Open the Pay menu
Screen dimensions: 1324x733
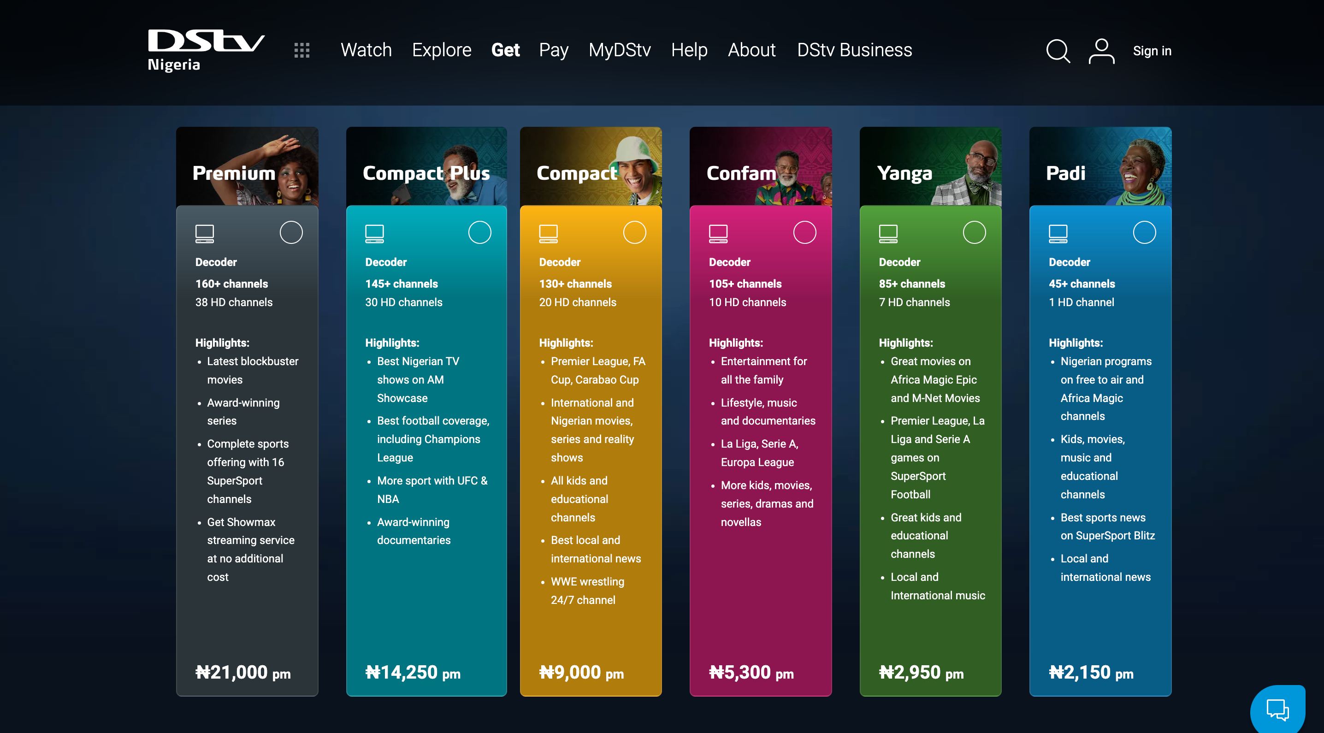pyautogui.click(x=554, y=50)
